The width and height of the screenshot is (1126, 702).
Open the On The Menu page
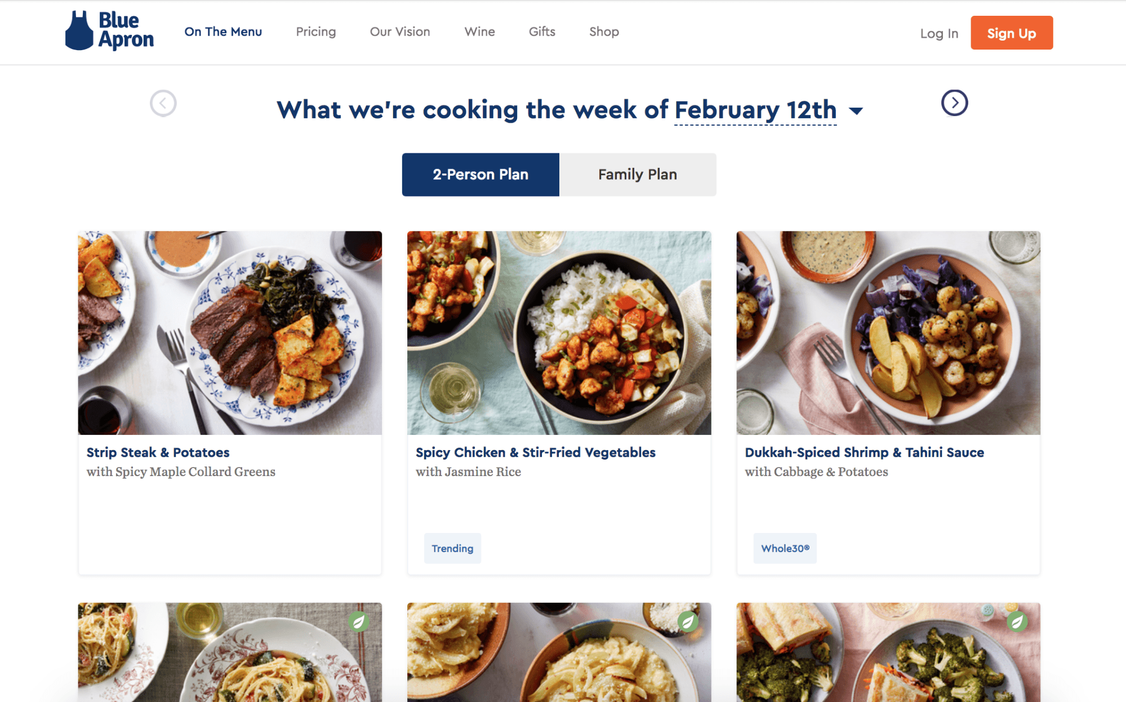click(223, 32)
